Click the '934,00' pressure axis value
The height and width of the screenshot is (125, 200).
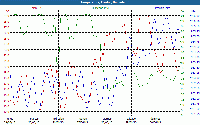(195, 57)
